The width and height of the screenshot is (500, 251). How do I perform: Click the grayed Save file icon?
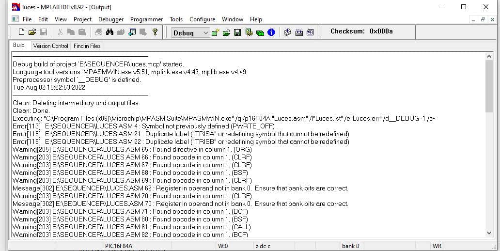coord(44,32)
